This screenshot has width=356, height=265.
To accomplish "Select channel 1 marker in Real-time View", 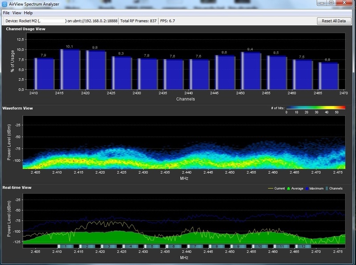I will [x=65, y=246].
